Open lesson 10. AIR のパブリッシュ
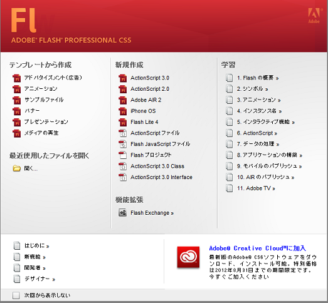This screenshot has width=328, height=303. click(x=265, y=177)
